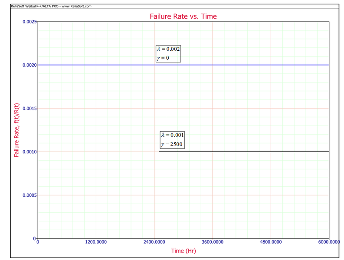Screen dimensions: 344x260
Task: Click the left end of the black line at 2500 hours
Action: [160, 152]
